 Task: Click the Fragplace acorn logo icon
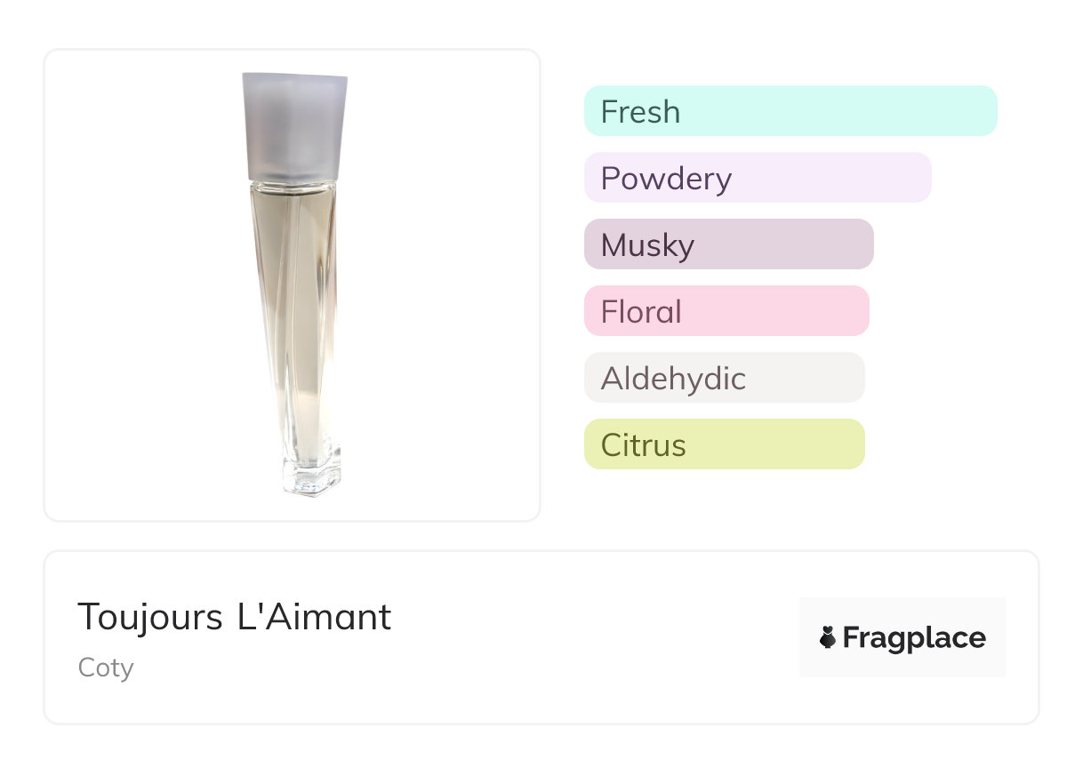click(828, 637)
